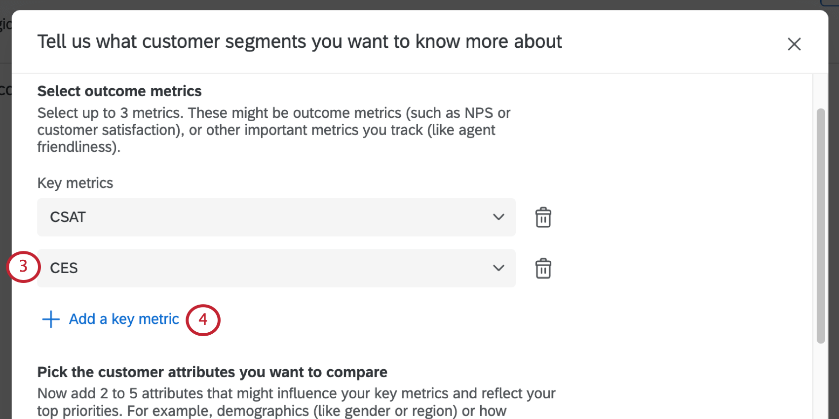Delete the CES metric using its trash icon
This screenshot has width=839, height=419.
click(543, 268)
